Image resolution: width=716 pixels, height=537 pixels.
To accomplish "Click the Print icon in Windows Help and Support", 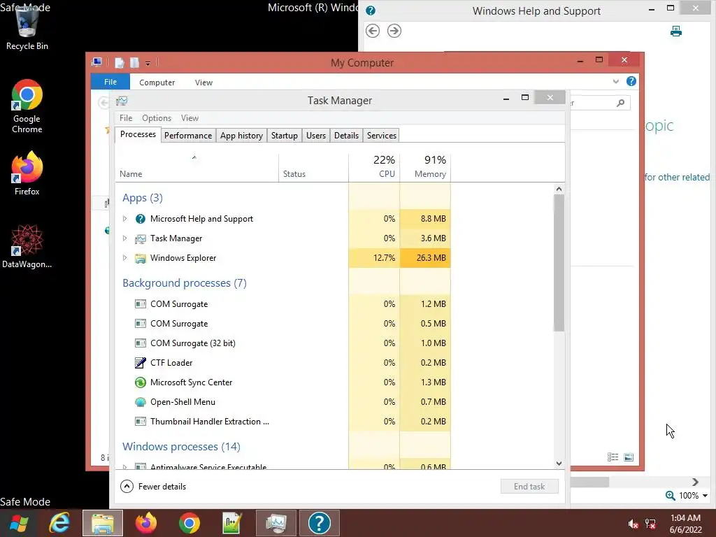I will 676,31.
